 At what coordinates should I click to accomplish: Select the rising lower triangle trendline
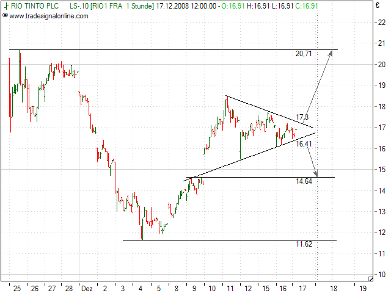click(249, 157)
